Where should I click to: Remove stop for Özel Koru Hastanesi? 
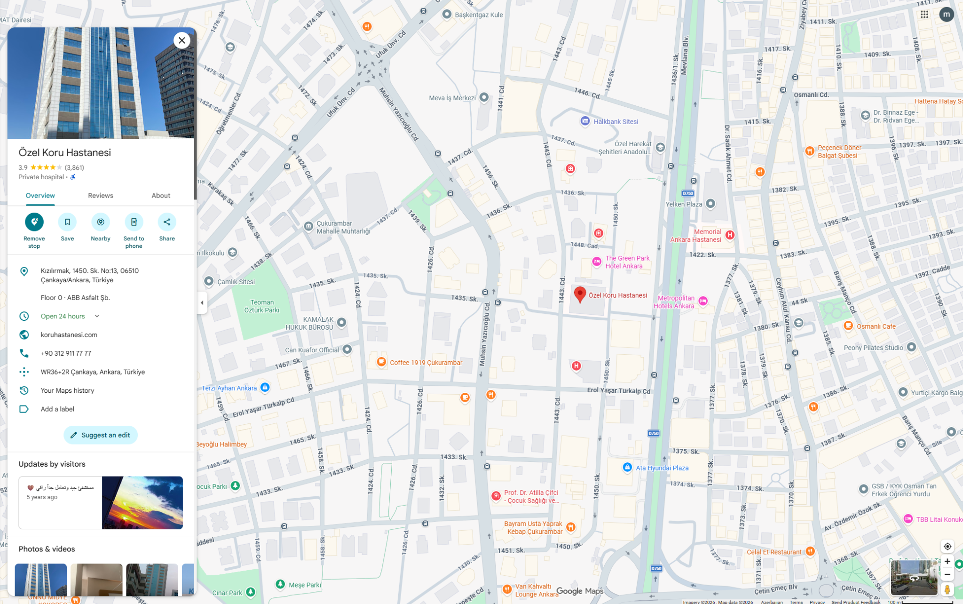point(34,222)
